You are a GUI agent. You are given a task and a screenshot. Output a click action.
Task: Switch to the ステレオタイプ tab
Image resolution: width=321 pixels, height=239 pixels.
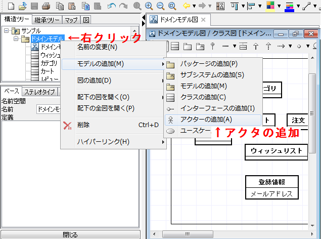tap(40, 92)
